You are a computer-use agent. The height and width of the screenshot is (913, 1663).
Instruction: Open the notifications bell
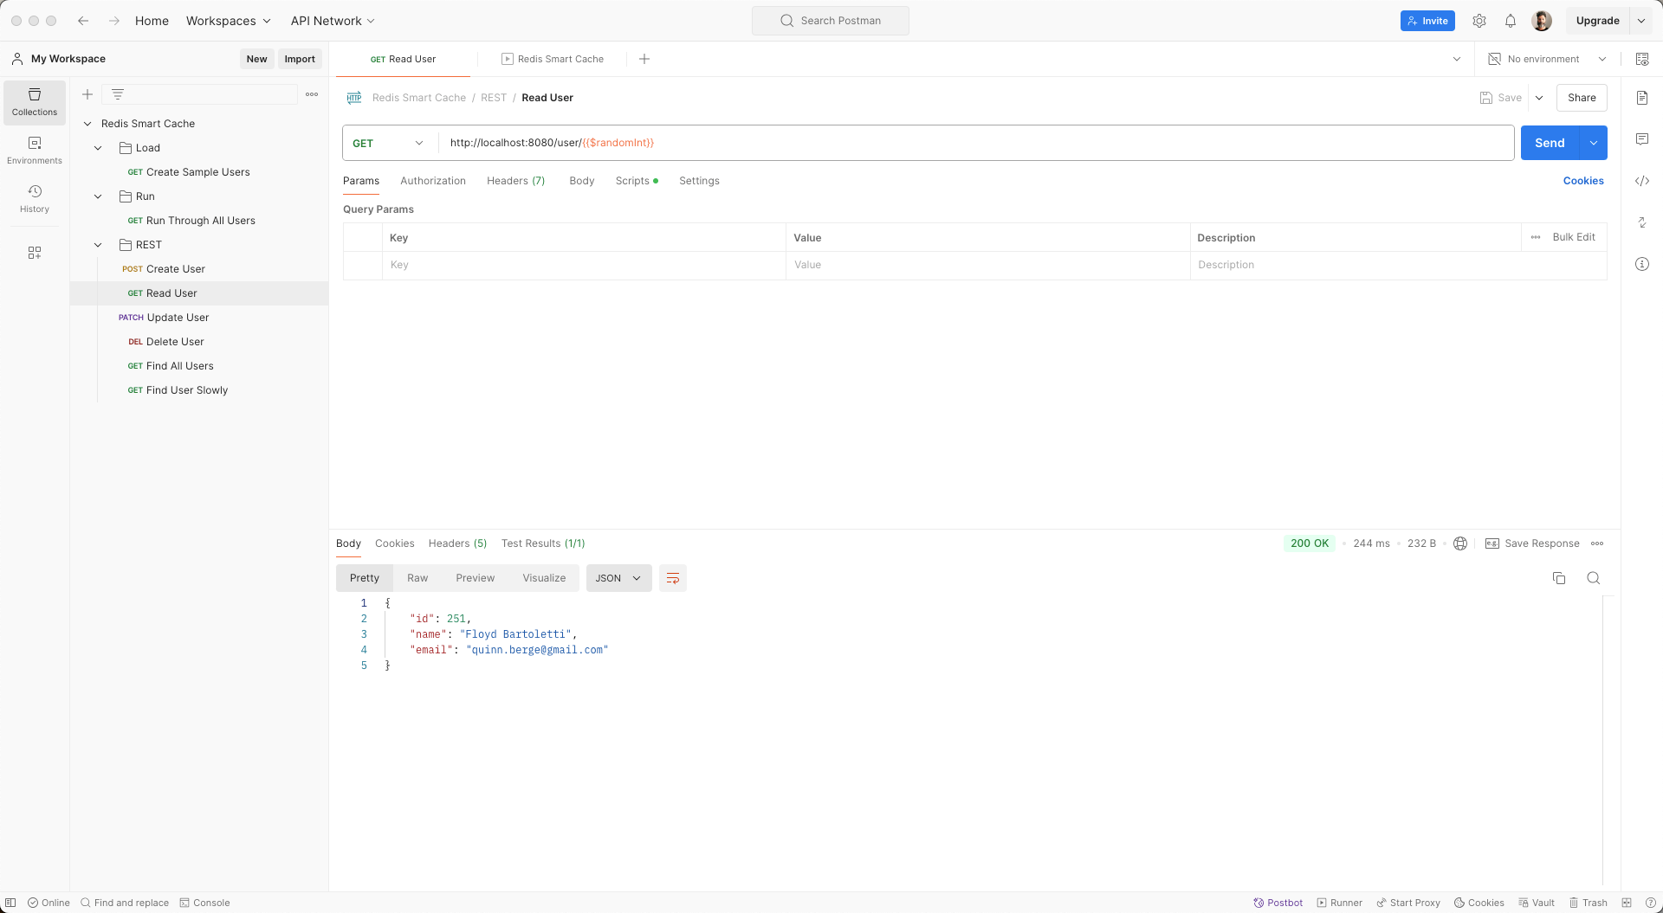point(1511,21)
